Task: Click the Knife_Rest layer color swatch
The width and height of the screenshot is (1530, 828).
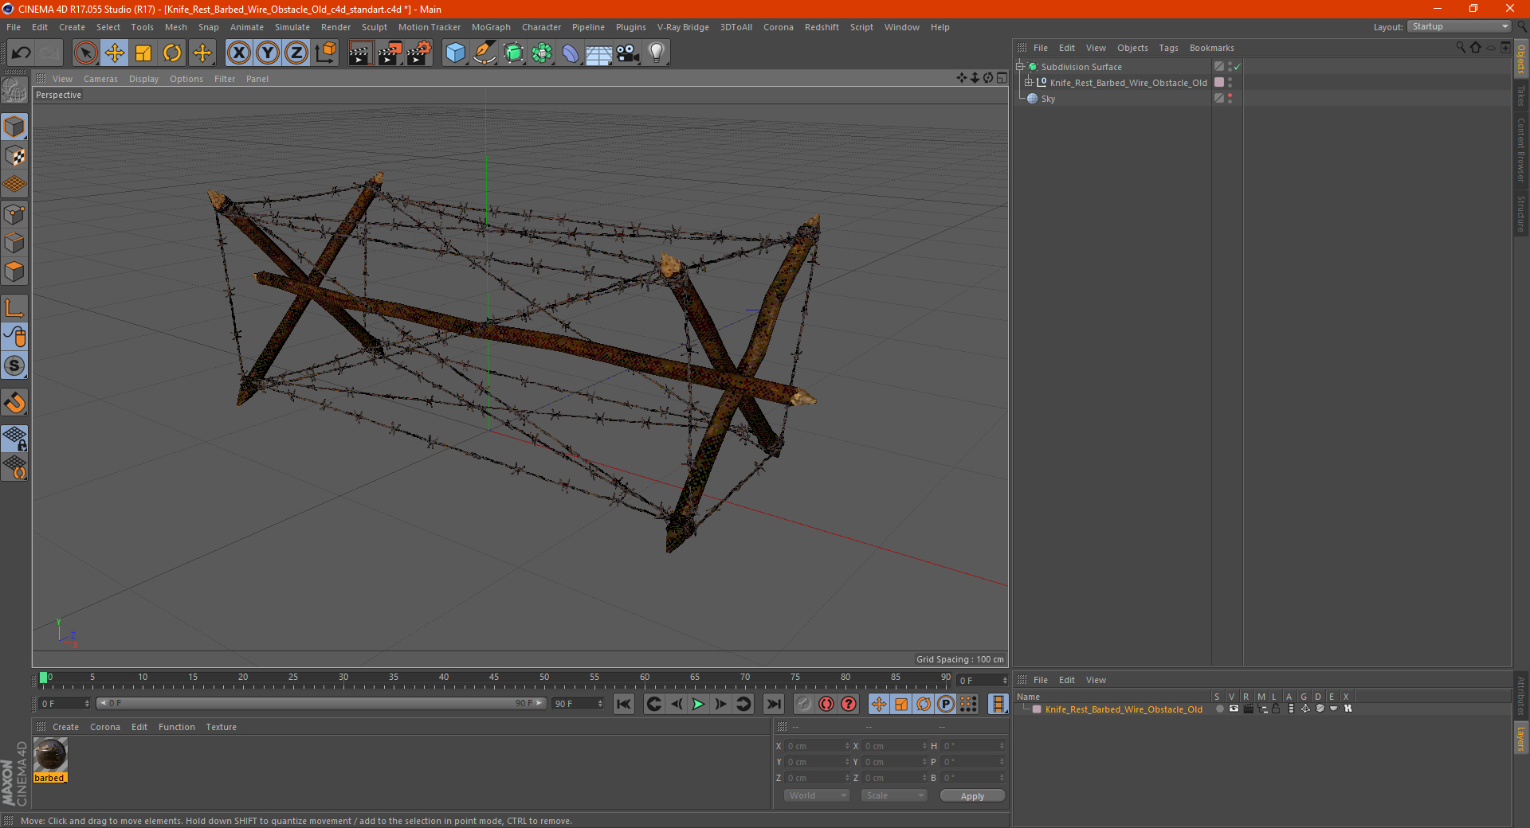Action: [x=1037, y=709]
